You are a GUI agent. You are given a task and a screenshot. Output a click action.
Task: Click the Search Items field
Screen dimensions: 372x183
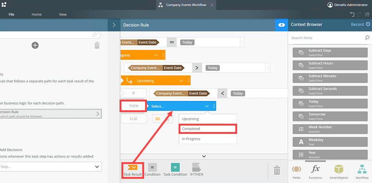[x=326, y=38]
